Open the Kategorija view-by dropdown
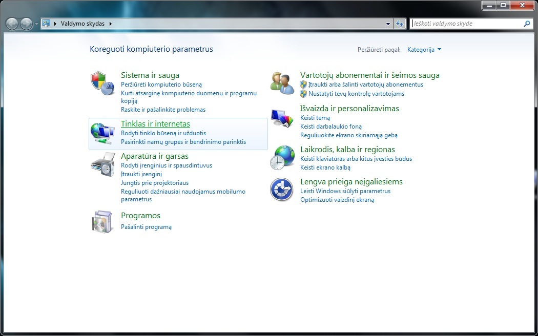This screenshot has height=336, width=538. pyautogui.click(x=424, y=50)
